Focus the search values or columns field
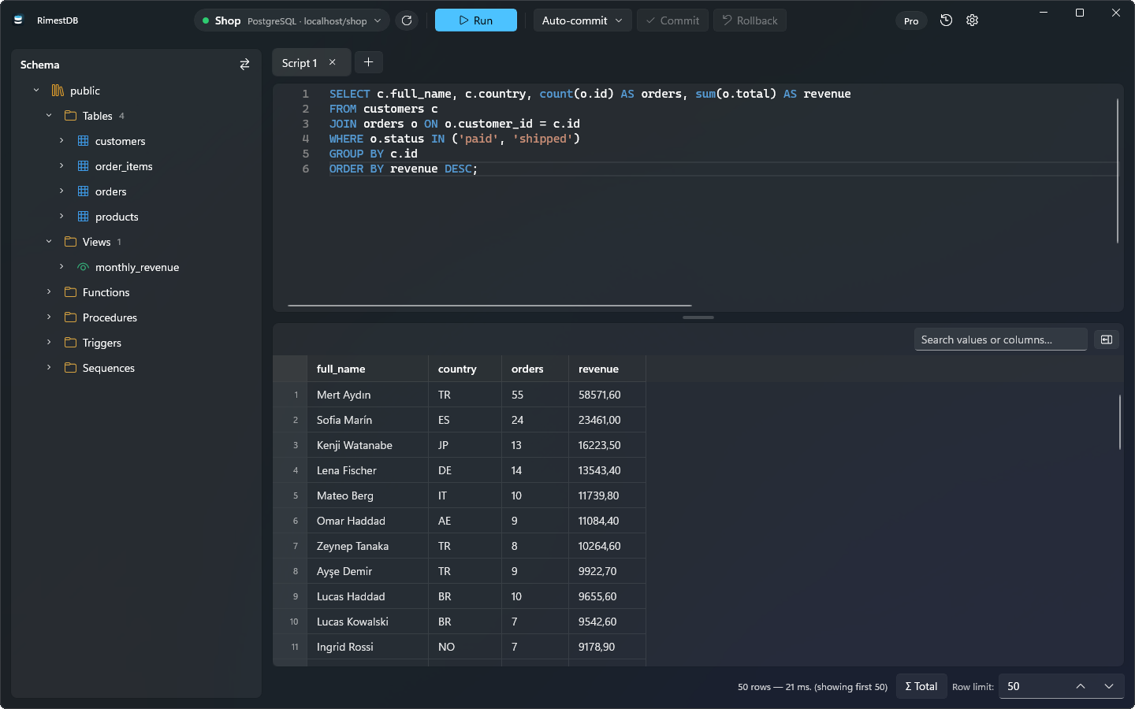The image size is (1135, 709). pyautogui.click(x=1001, y=340)
